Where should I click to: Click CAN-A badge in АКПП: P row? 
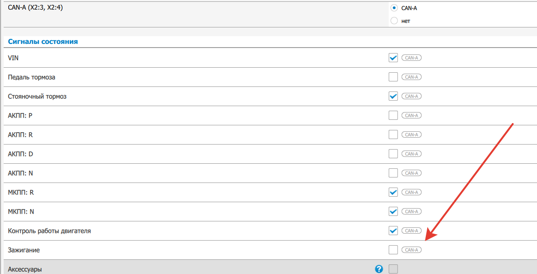pyautogui.click(x=411, y=115)
